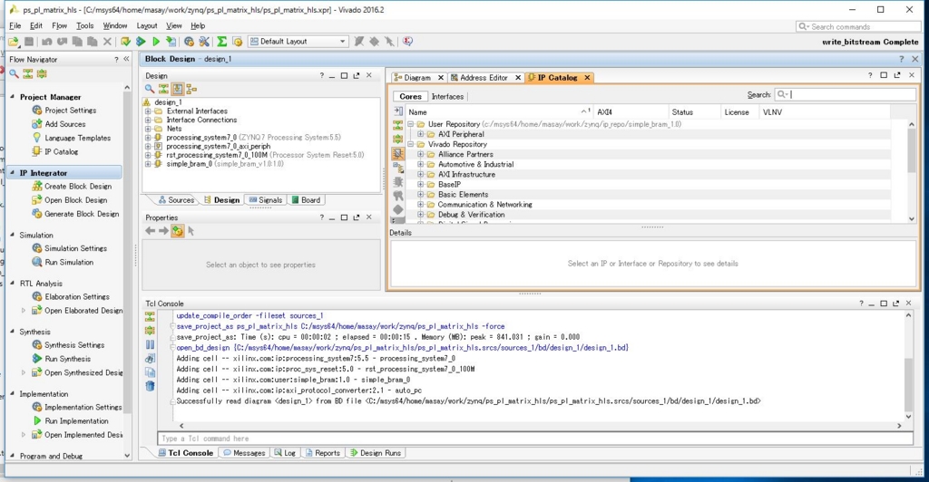Viewport: 929px width, 482px height.
Task: Click the Tcl Console vertical scrollbar
Action: (908, 384)
